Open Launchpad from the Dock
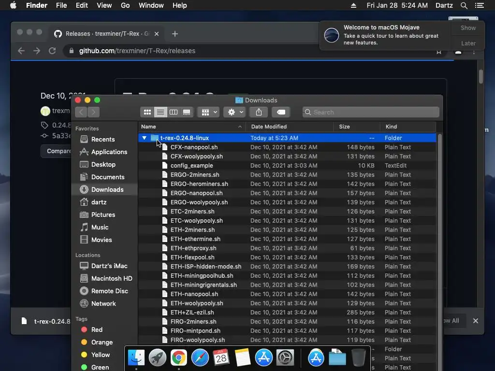495x371 pixels. (x=157, y=358)
